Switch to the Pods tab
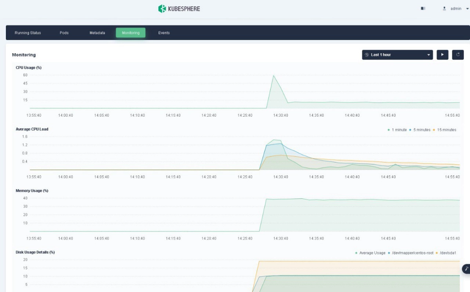 (64, 33)
